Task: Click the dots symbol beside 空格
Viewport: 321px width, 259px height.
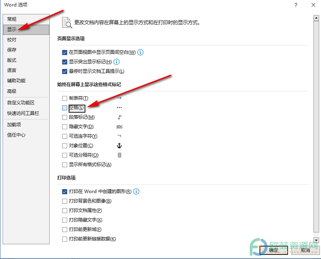Action: pos(119,108)
